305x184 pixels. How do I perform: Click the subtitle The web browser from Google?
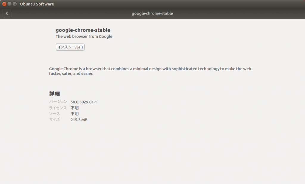pyautogui.click(x=84, y=36)
